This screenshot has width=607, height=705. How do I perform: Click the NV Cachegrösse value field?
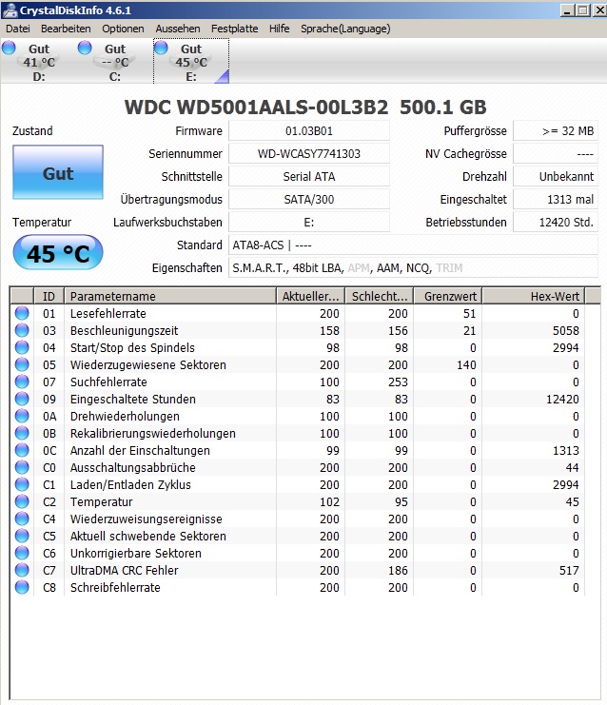(556, 154)
